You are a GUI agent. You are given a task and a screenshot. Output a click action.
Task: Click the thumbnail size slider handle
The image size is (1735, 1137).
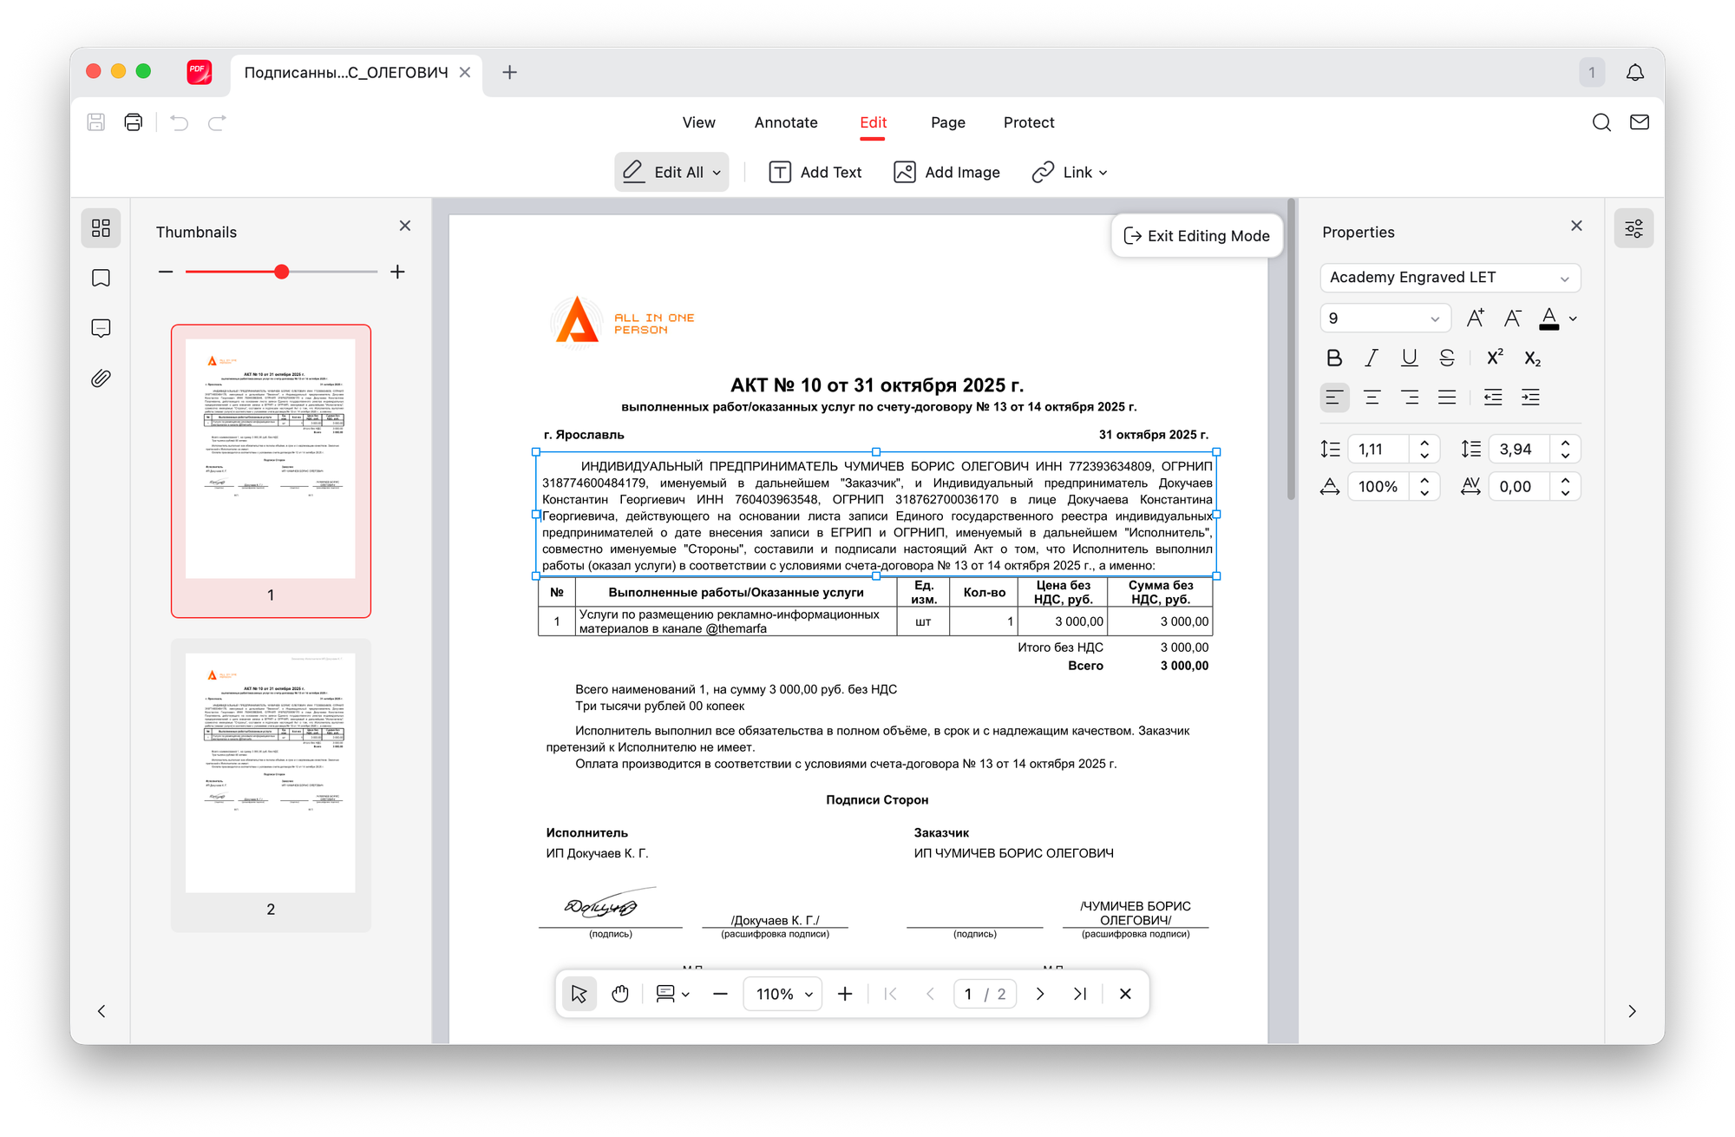pos(281,272)
